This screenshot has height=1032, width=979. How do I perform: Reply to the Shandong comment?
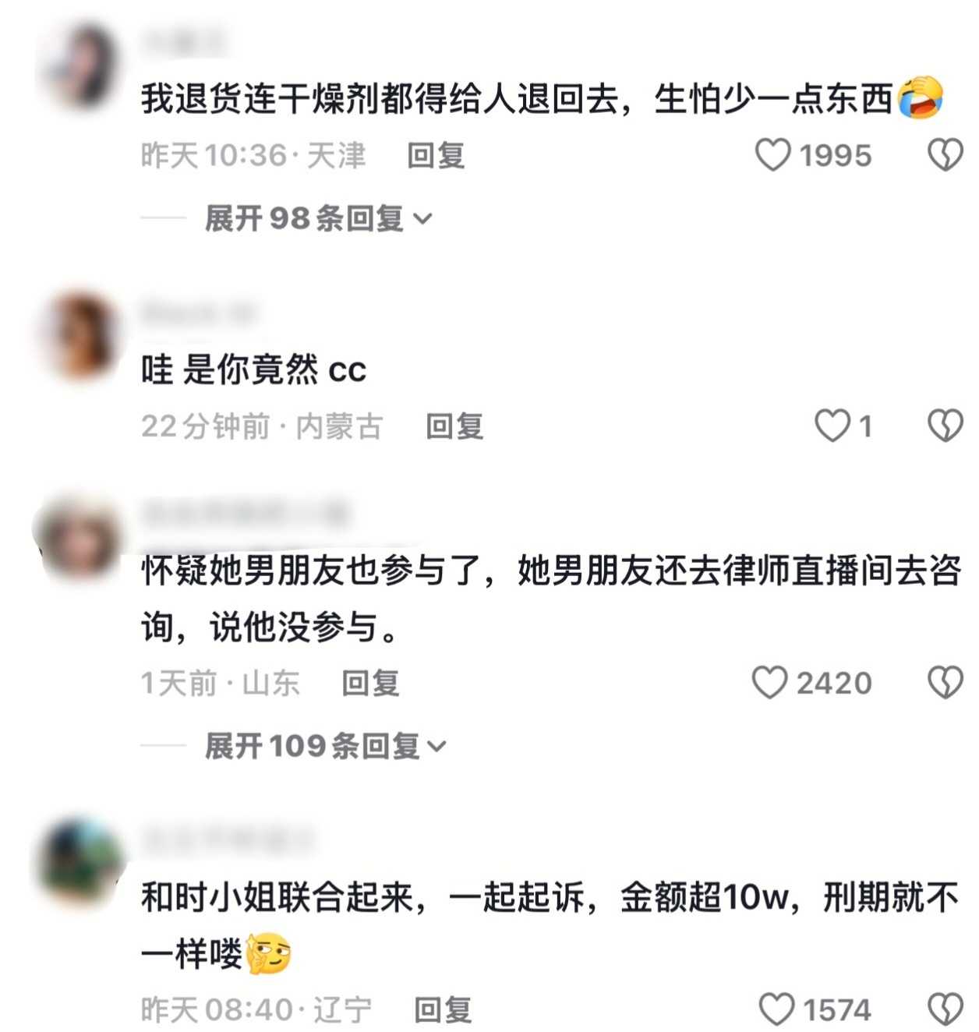tap(370, 683)
